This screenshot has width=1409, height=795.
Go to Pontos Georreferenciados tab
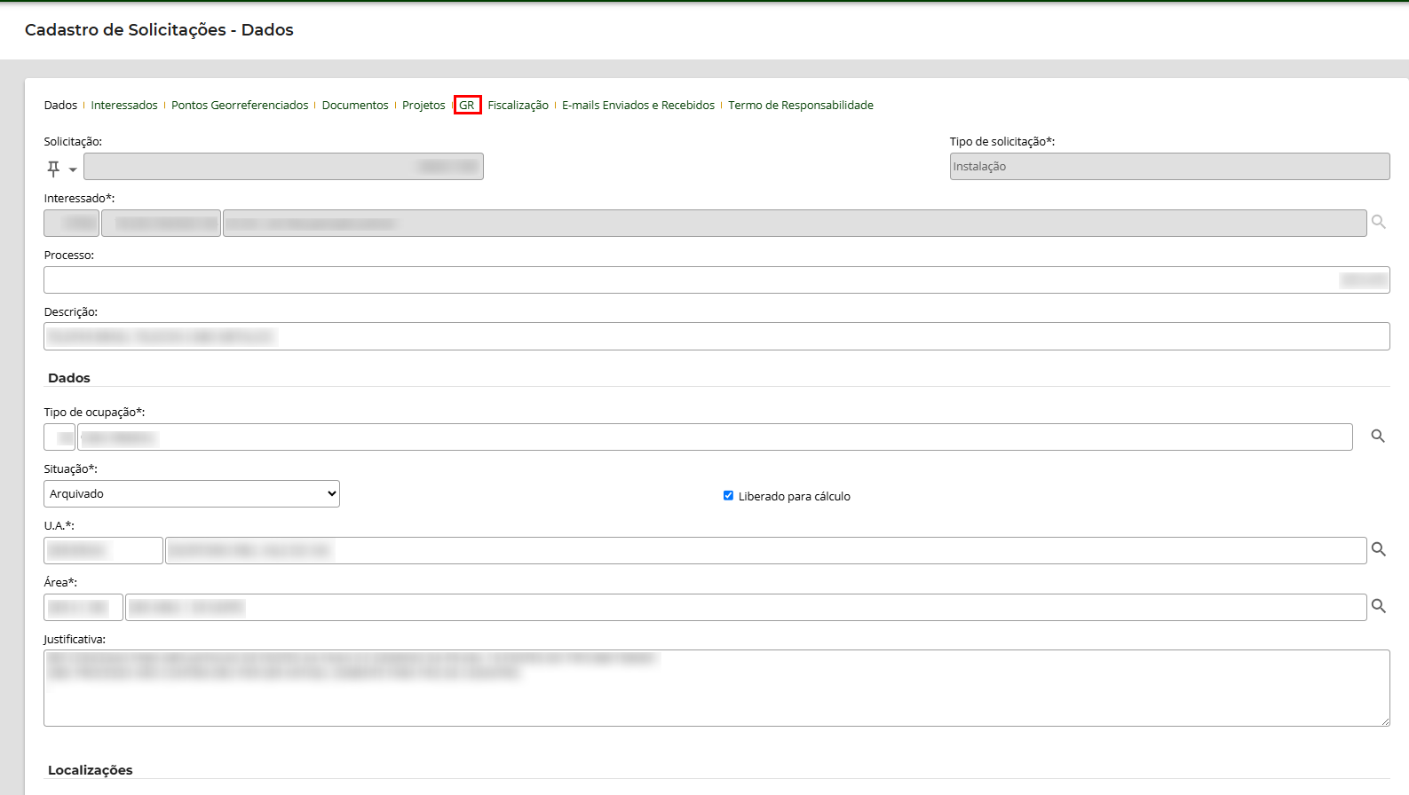[240, 106]
